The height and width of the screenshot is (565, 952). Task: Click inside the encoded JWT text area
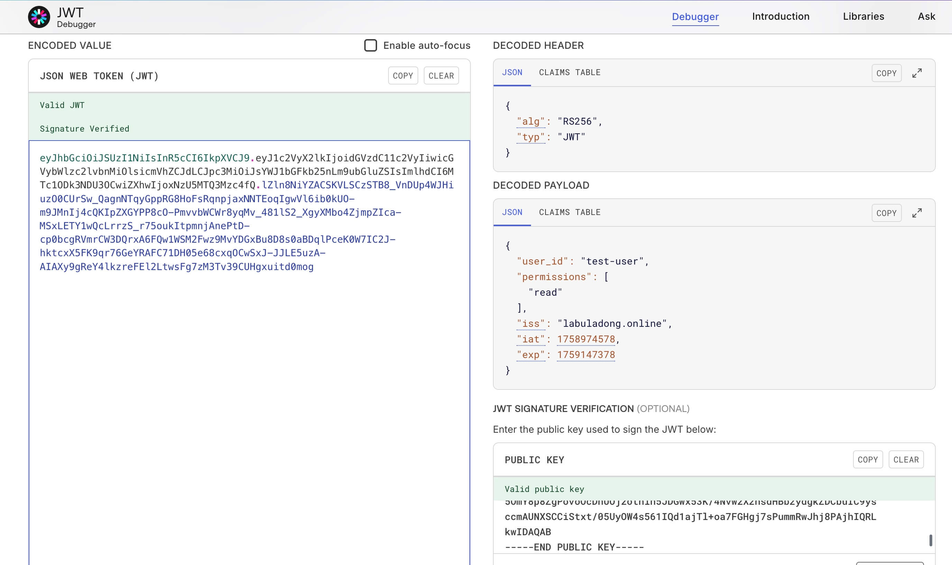click(249, 381)
